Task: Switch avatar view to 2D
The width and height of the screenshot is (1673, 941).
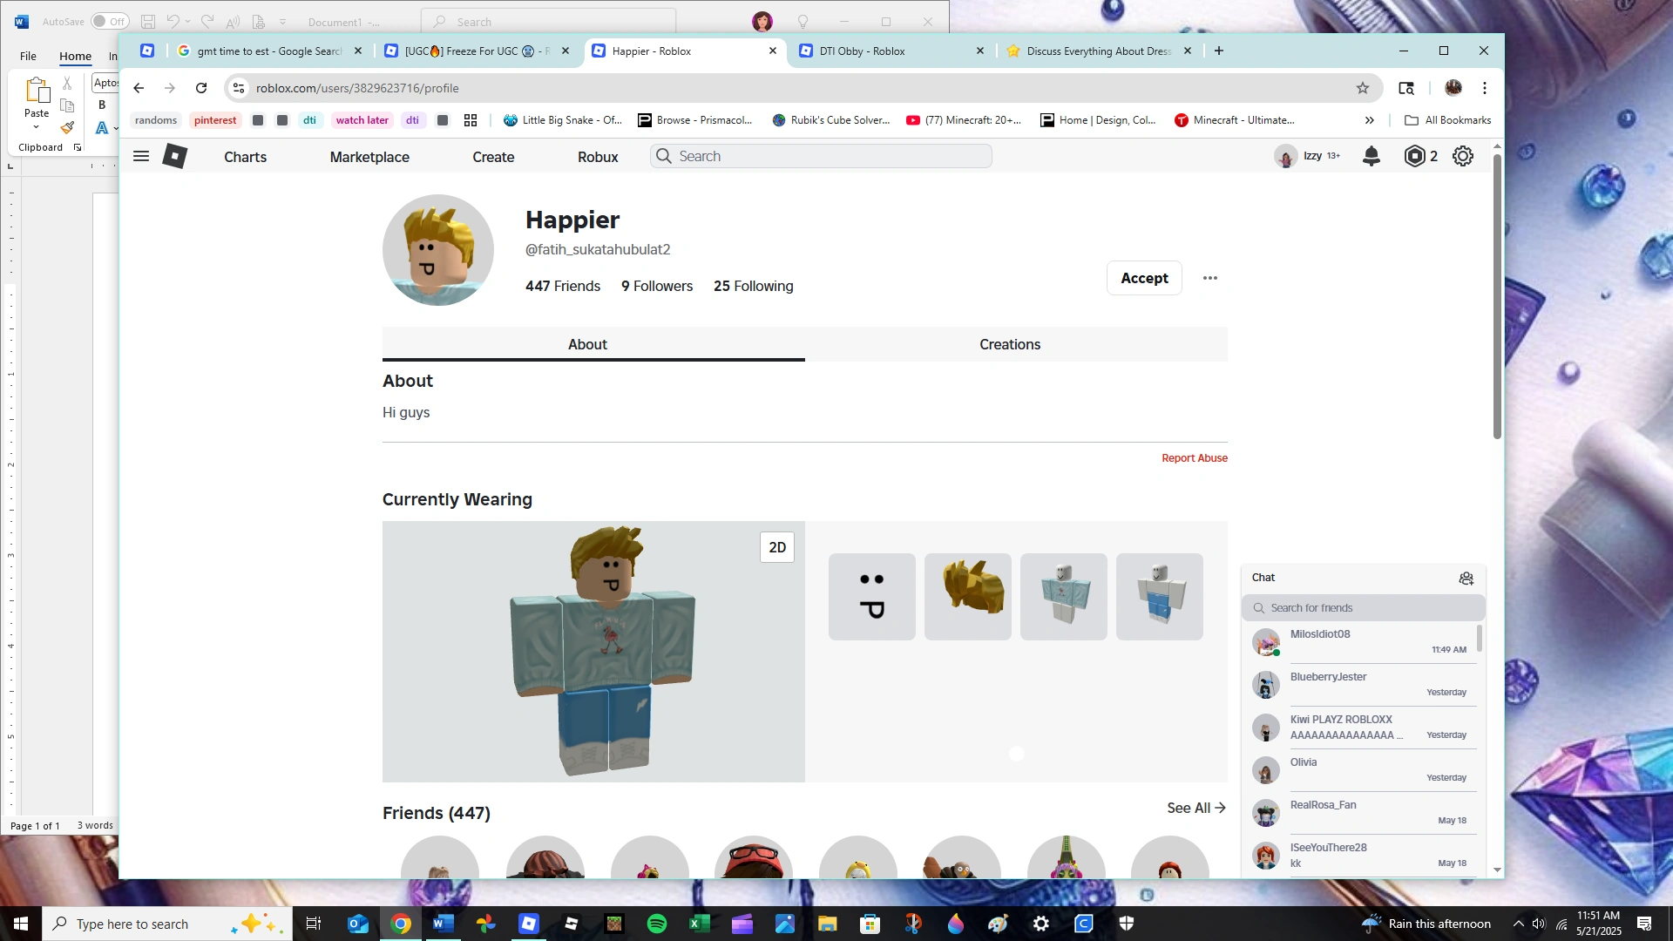Action: point(777,547)
